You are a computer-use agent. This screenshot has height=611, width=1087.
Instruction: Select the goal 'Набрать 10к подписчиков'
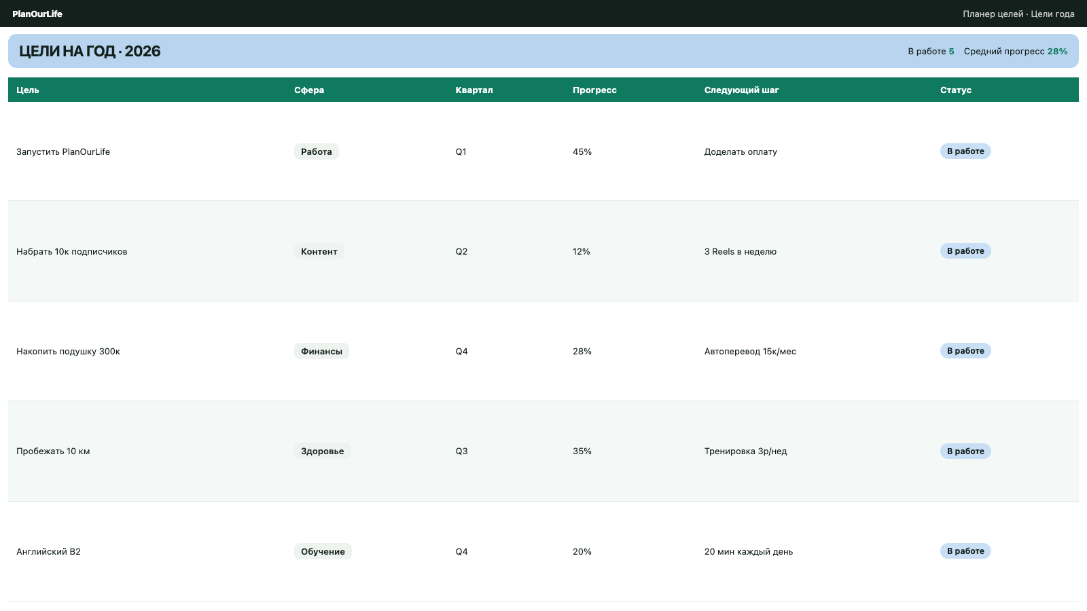pos(72,251)
